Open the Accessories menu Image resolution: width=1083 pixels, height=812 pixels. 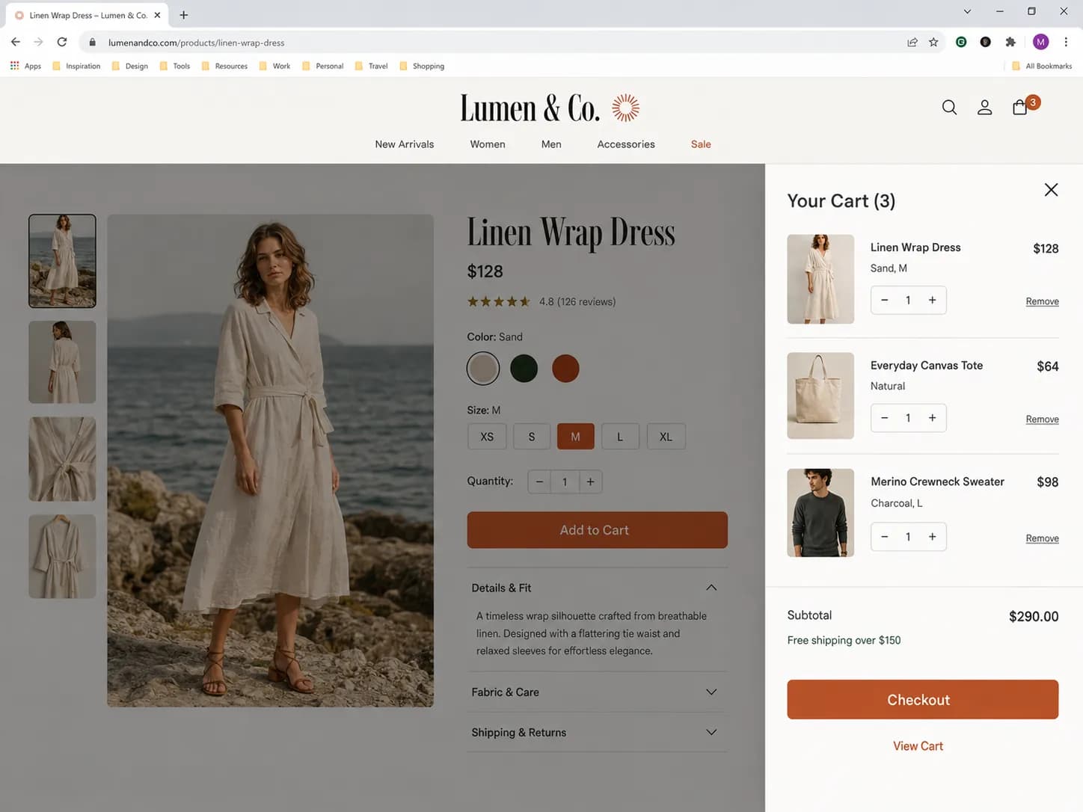(x=626, y=144)
